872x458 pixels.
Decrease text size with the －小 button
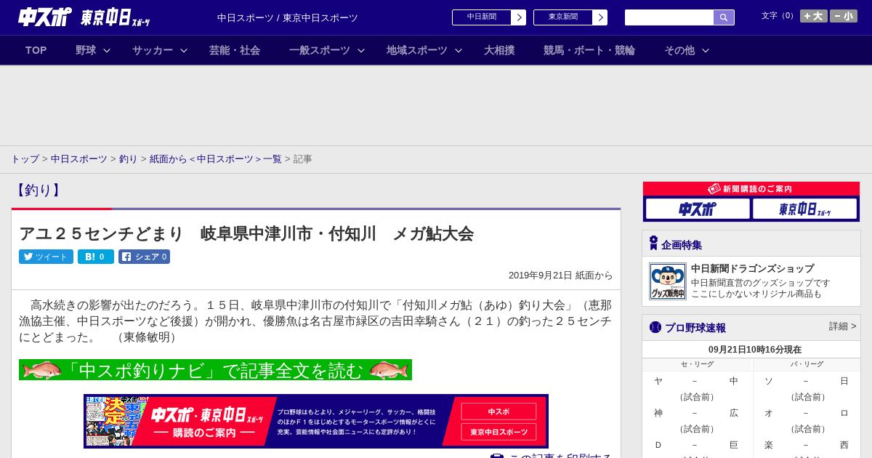[844, 16]
